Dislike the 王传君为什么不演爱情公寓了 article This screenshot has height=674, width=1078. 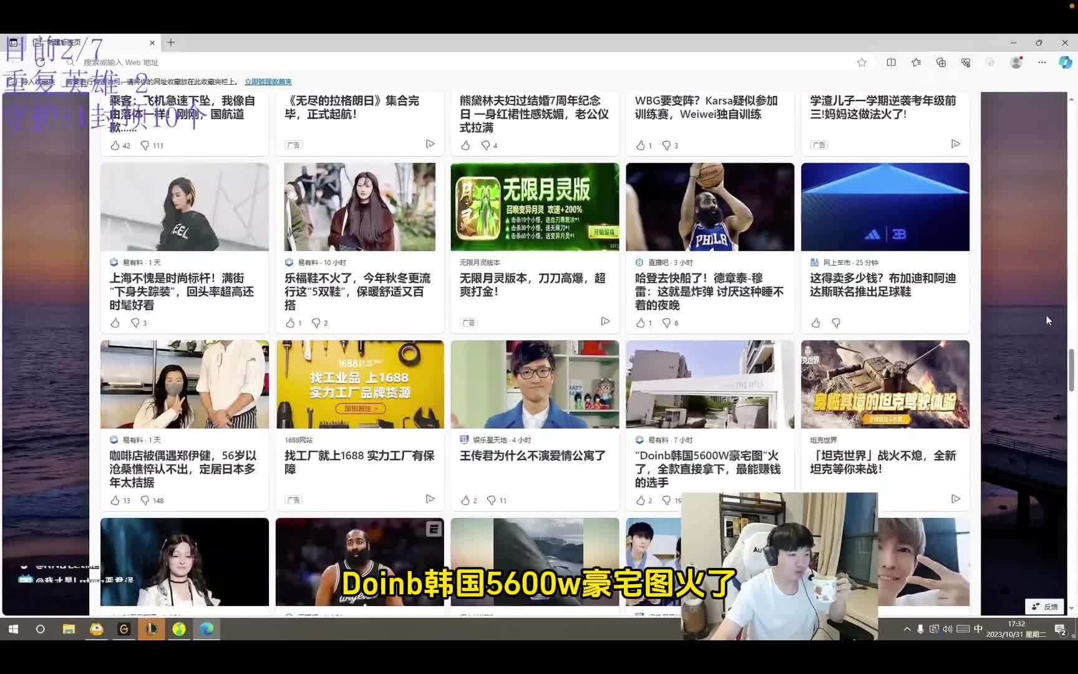tap(492, 501)
